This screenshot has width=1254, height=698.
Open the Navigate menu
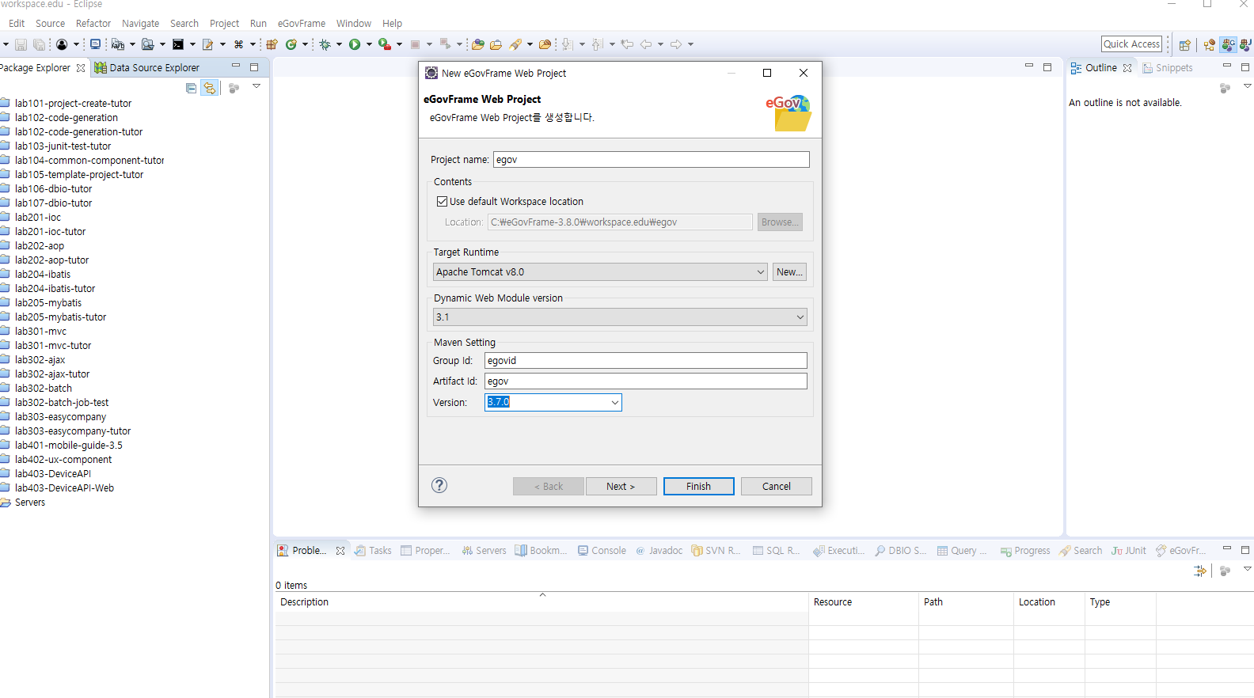(x=140, y=24)
